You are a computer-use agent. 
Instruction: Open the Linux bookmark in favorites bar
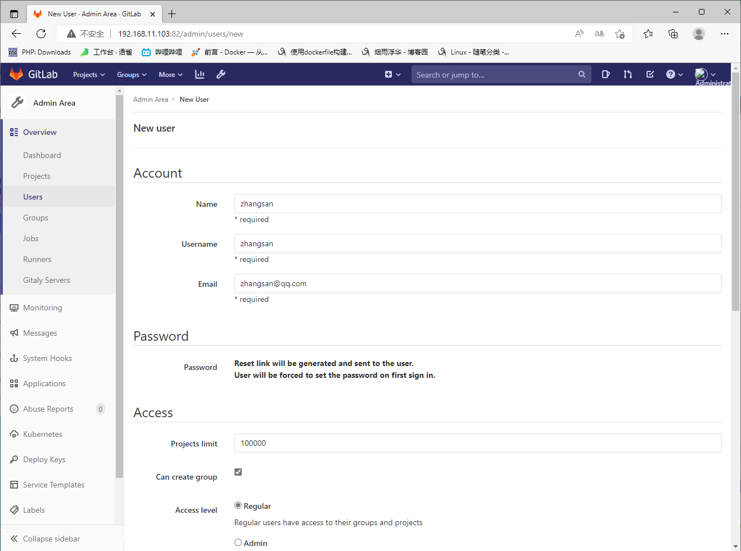pyautogui.click(x=473, y=52)
